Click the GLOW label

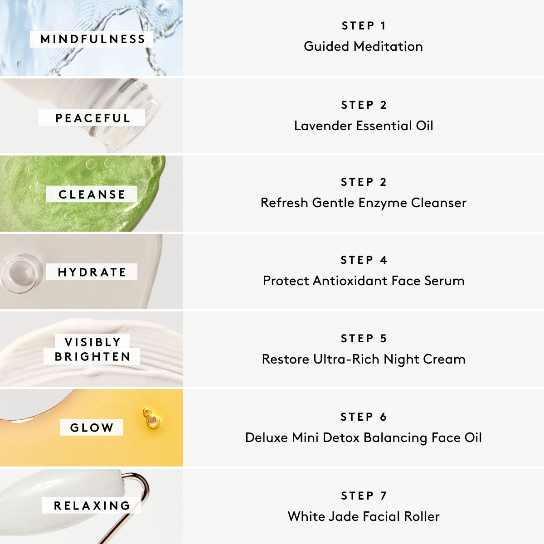coord(92,427)
